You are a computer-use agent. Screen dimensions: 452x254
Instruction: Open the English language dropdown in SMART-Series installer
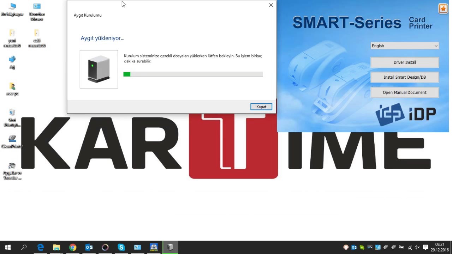[405, 46]
